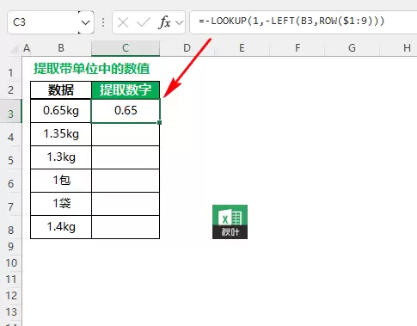The image size is (417, 326).
Task: Select cell containing 1.4kg
Action: (x=61, y=227)
